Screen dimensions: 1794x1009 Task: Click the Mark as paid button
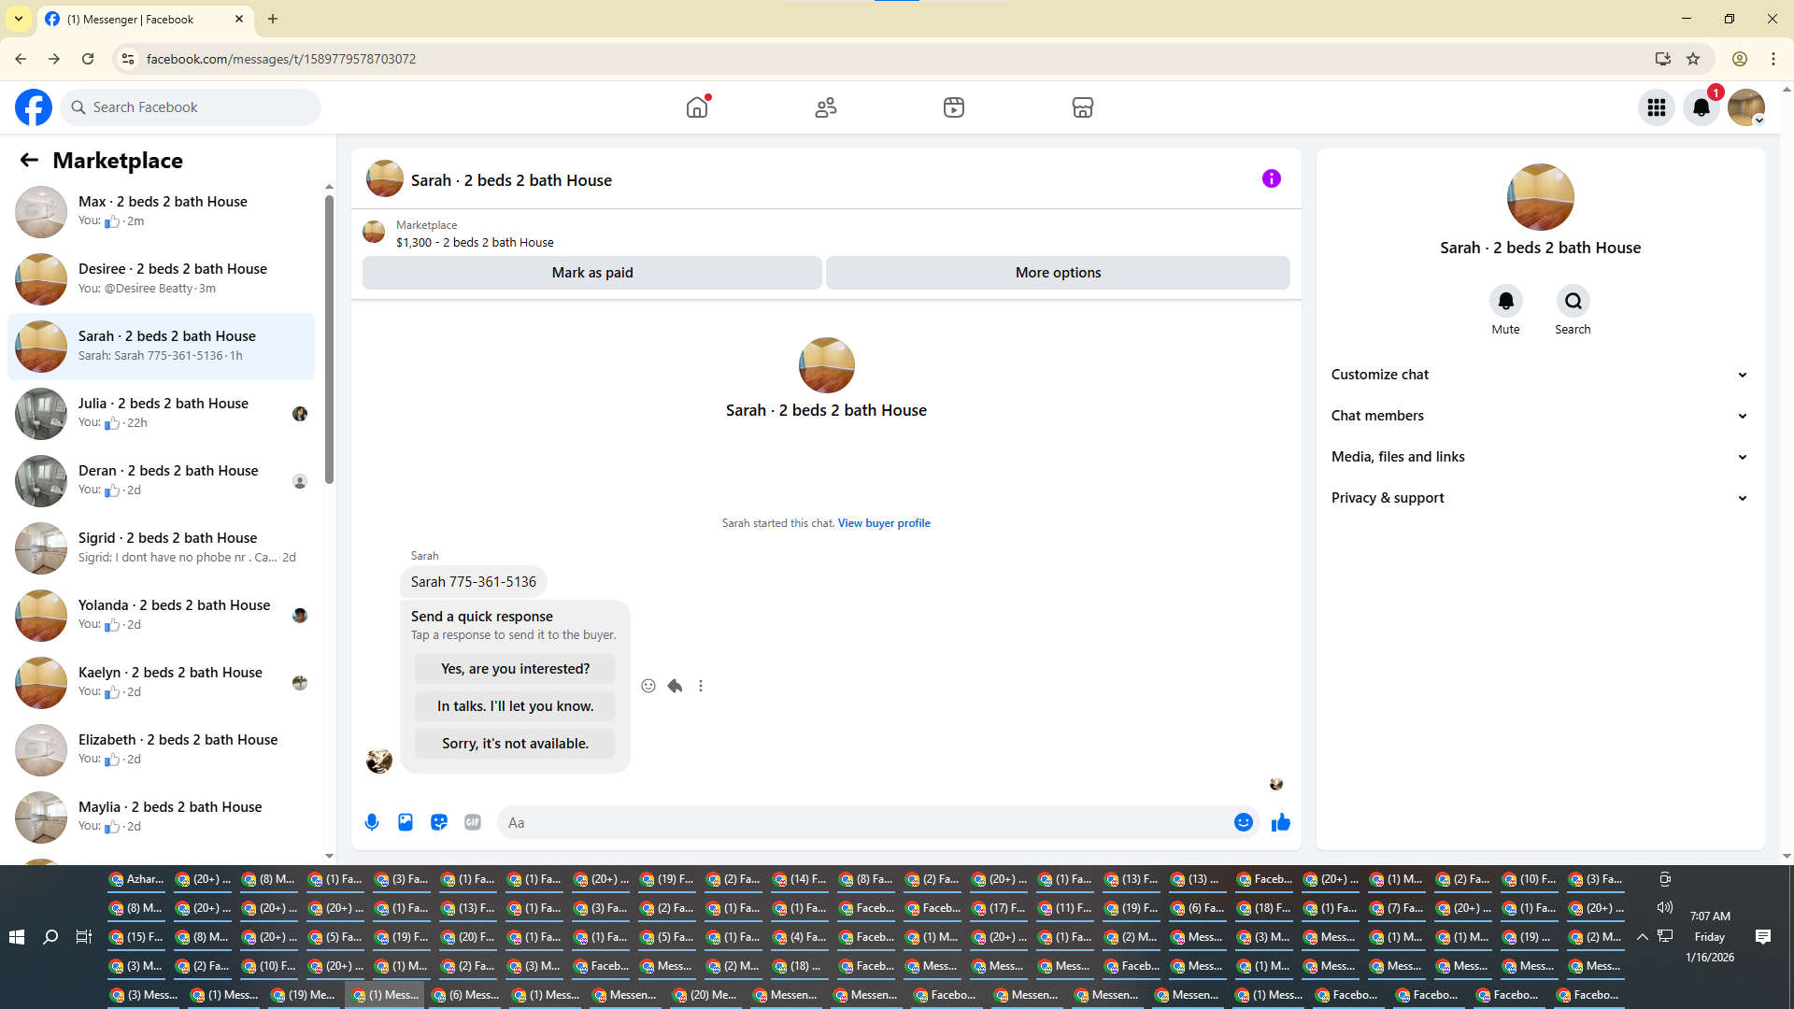tap(591, 273)
